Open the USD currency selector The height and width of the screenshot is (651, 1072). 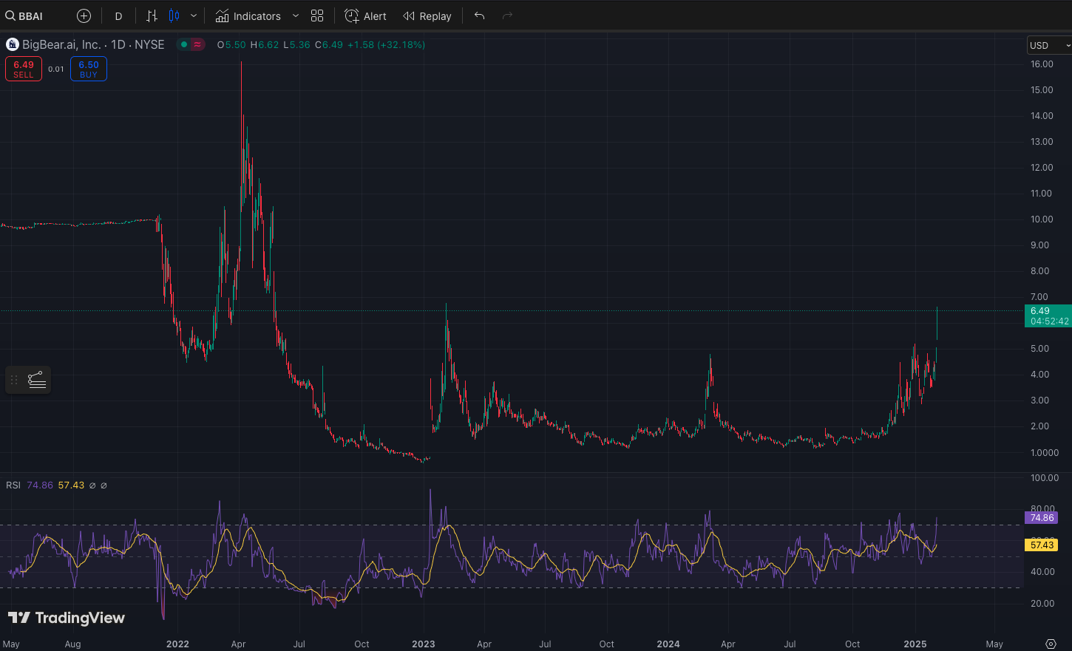pos(1048,45)
